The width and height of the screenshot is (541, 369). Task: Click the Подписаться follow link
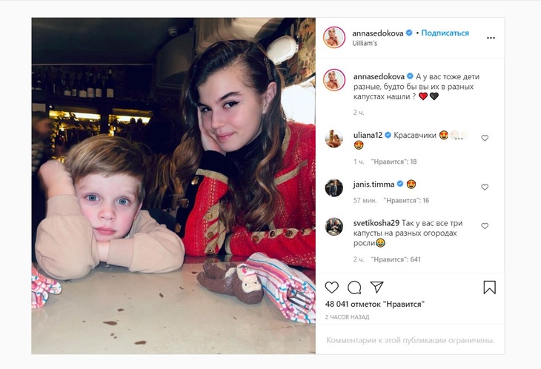click(445, 33)
